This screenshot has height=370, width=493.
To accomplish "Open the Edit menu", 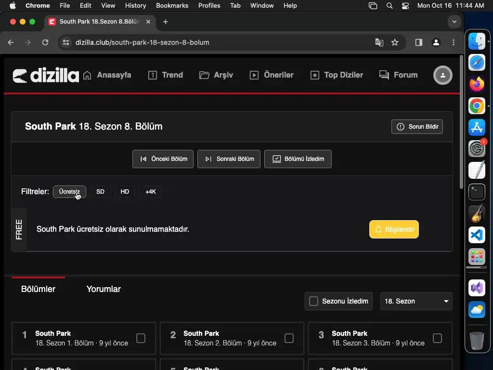I will tap(85, 5).
